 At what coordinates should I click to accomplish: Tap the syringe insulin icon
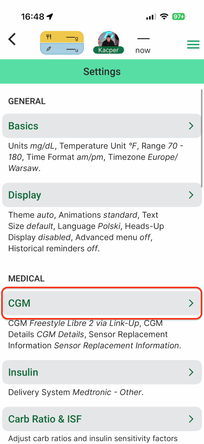click(49, 49)
